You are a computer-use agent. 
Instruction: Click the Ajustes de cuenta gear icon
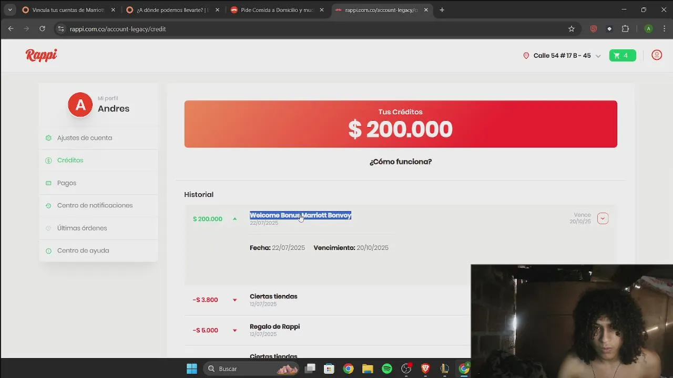point(48,138)
